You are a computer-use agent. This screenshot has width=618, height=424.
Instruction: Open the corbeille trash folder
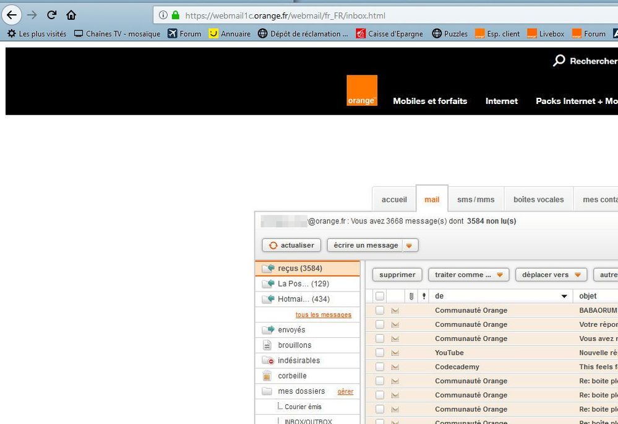(x=291, y=376)
